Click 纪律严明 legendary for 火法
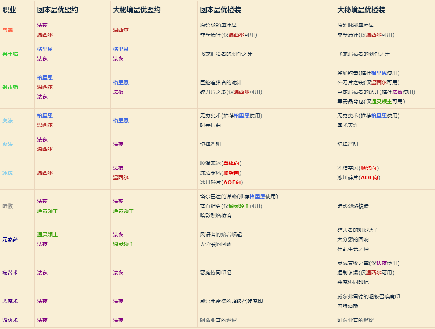 coord(210,144)
